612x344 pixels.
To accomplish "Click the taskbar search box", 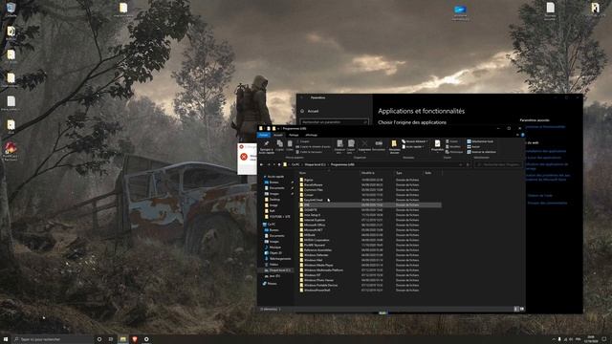I will pyautogui.click(x=53, y=339).
